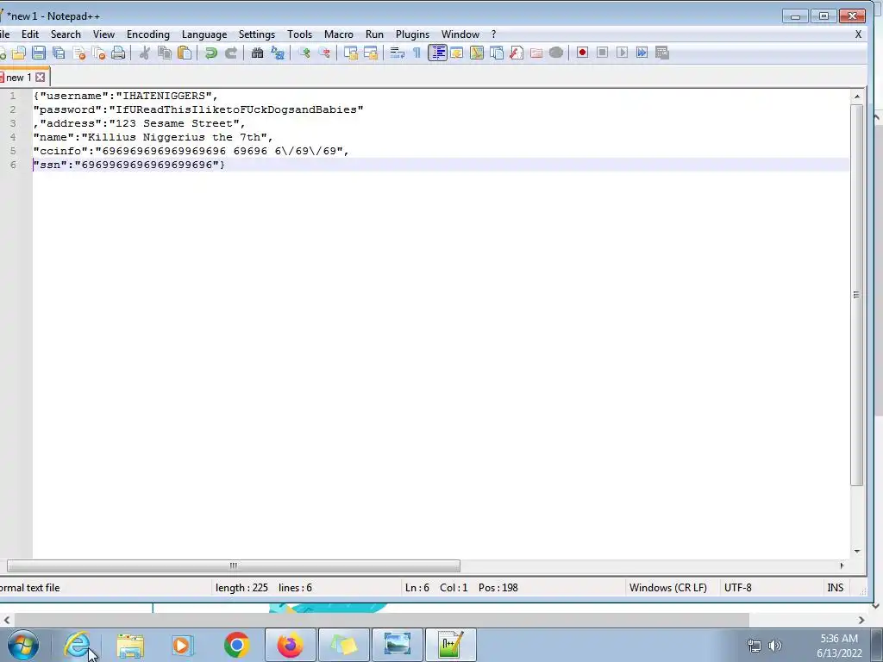Open Google Chrome from the taskbar

tap(236, 645)
